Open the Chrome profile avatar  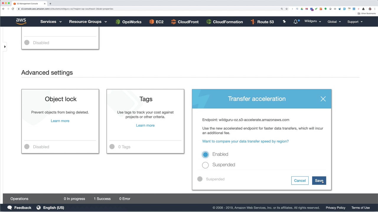coord(370,9)
